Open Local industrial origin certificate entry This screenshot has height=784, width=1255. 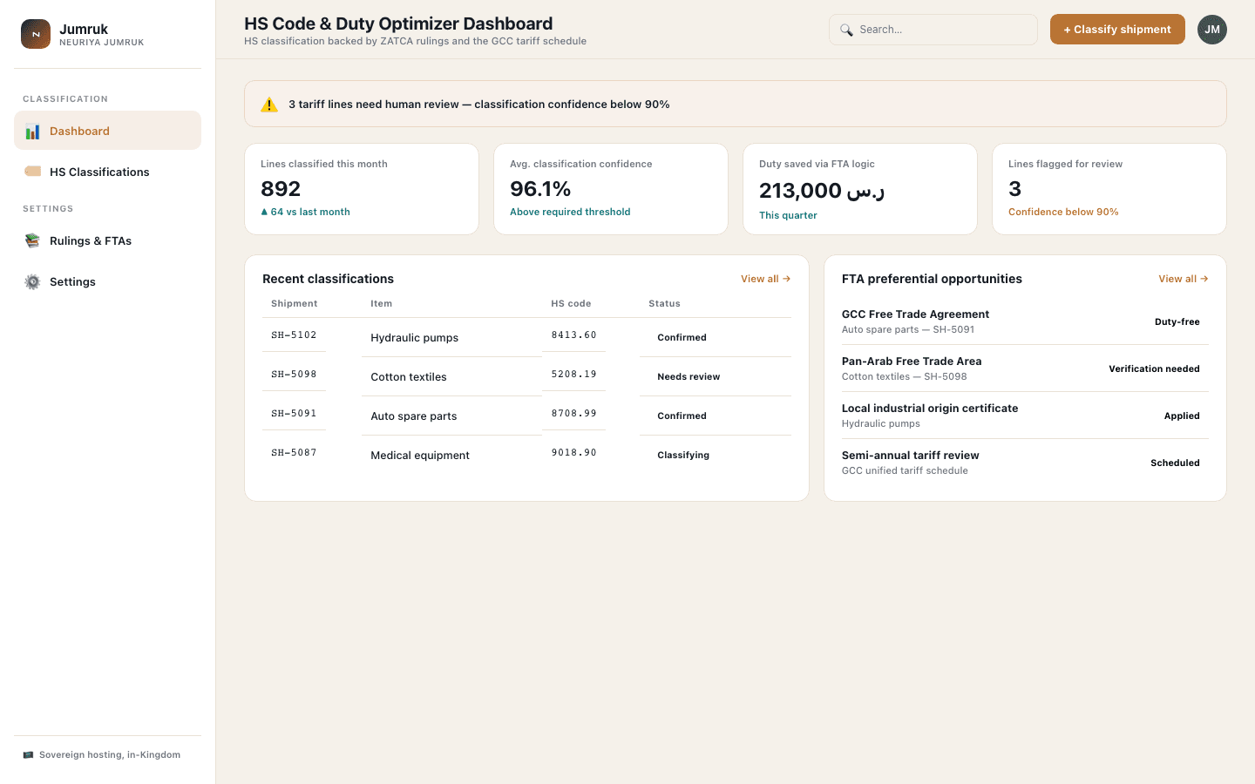[1025, 416]
